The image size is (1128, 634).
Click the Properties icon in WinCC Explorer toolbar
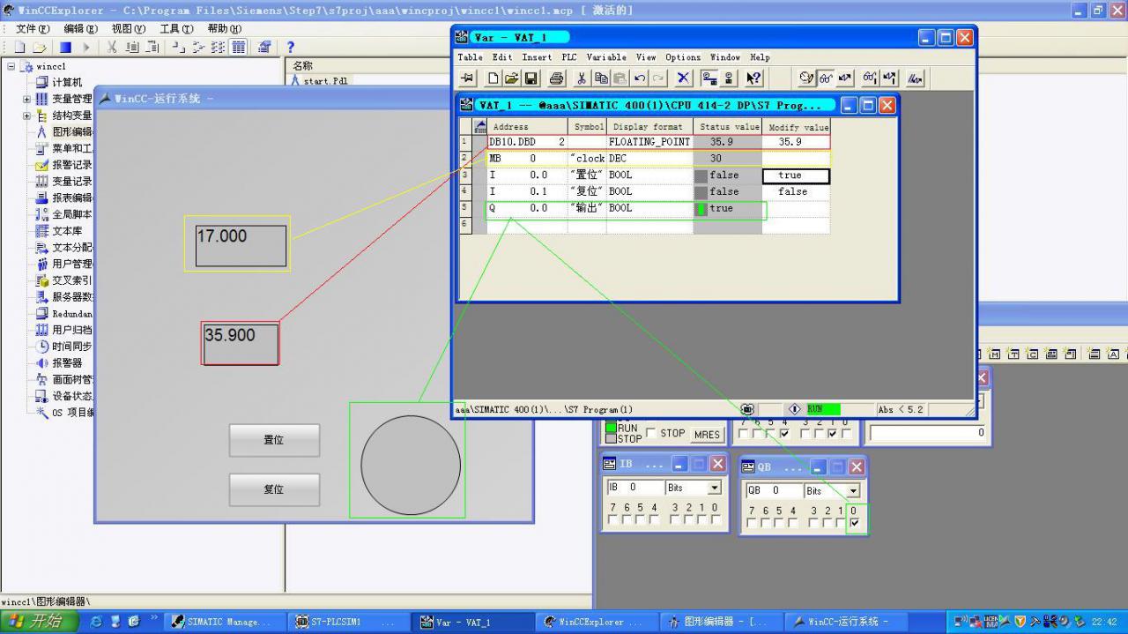(263, 47)
